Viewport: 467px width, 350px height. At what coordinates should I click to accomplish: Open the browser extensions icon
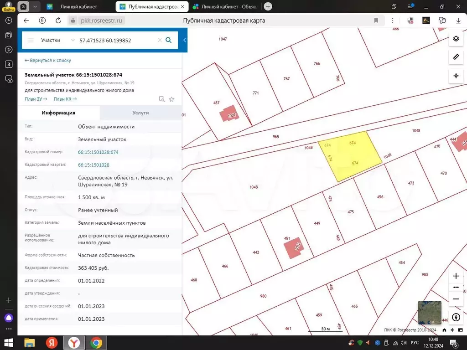point(442,20)
